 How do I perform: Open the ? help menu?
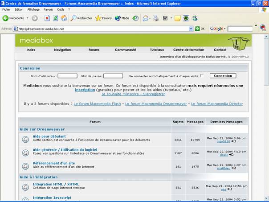point(69,9)
